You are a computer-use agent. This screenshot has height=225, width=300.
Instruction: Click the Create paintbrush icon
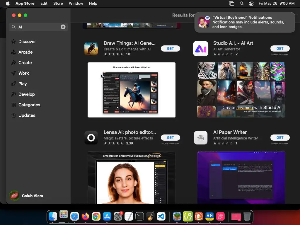13,63
